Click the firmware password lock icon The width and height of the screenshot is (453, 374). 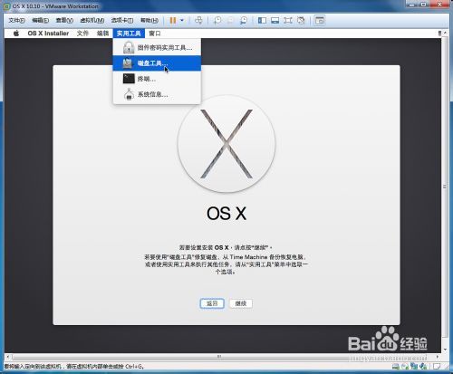coord(129,48)
